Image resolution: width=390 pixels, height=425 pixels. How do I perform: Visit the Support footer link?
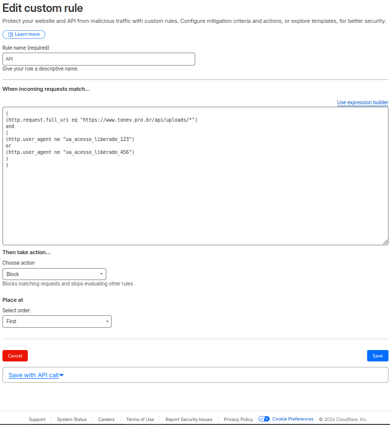(37, 420)
